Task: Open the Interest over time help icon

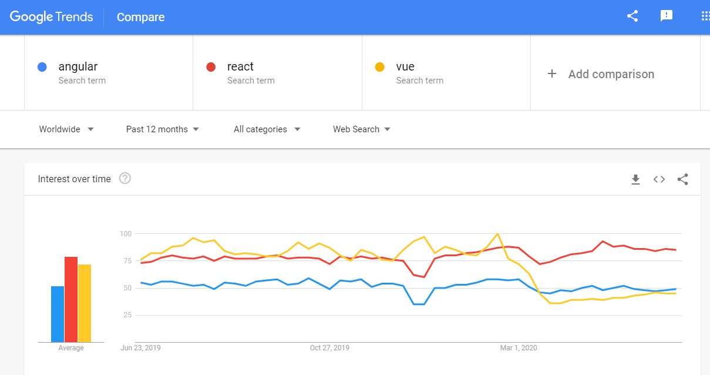Action: [124, 179]
